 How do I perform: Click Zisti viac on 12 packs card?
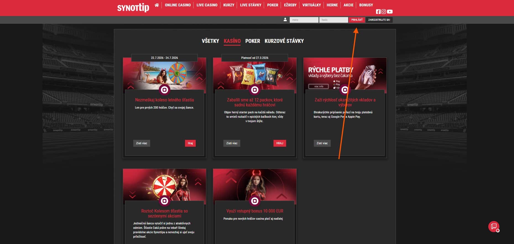click(232, 143)
